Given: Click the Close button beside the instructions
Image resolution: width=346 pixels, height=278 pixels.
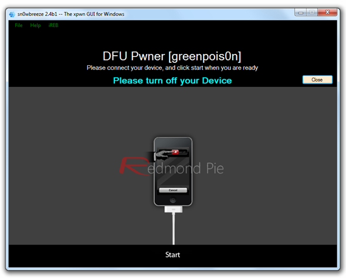Looking at the screenshot, I should point(317,80).
